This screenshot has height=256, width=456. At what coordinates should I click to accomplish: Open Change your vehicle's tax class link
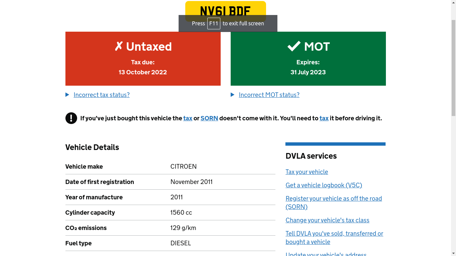pos(327,220)
